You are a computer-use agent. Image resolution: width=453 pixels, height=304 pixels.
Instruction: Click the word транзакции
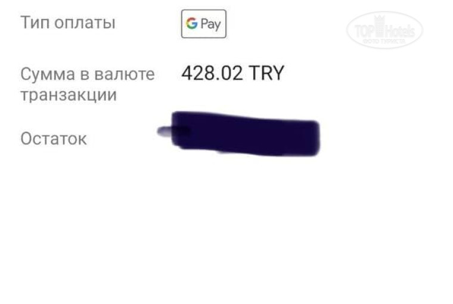(69, 95)
